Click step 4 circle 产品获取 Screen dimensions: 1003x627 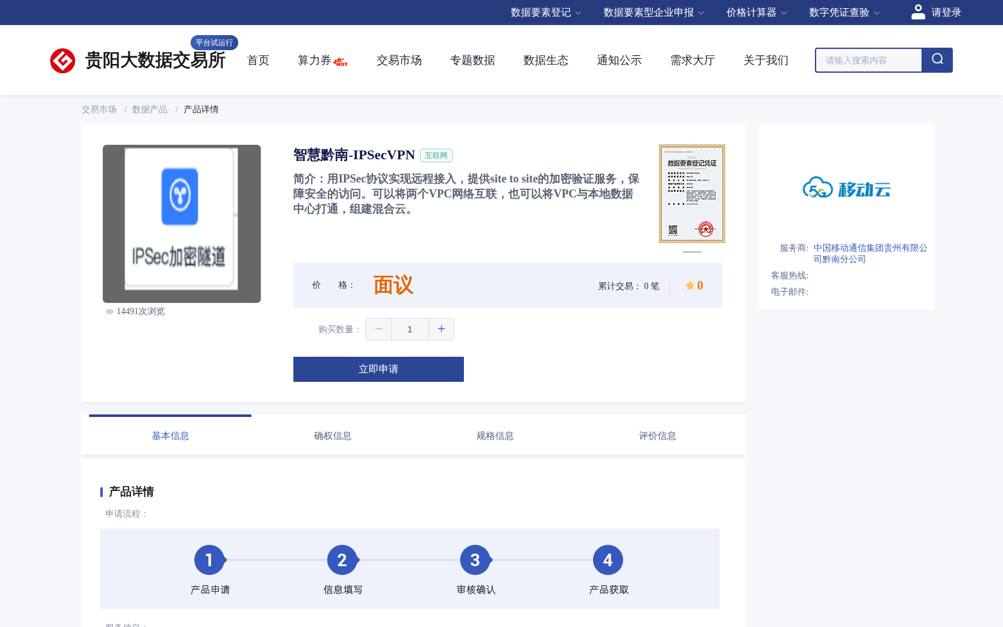coord(608,560)
